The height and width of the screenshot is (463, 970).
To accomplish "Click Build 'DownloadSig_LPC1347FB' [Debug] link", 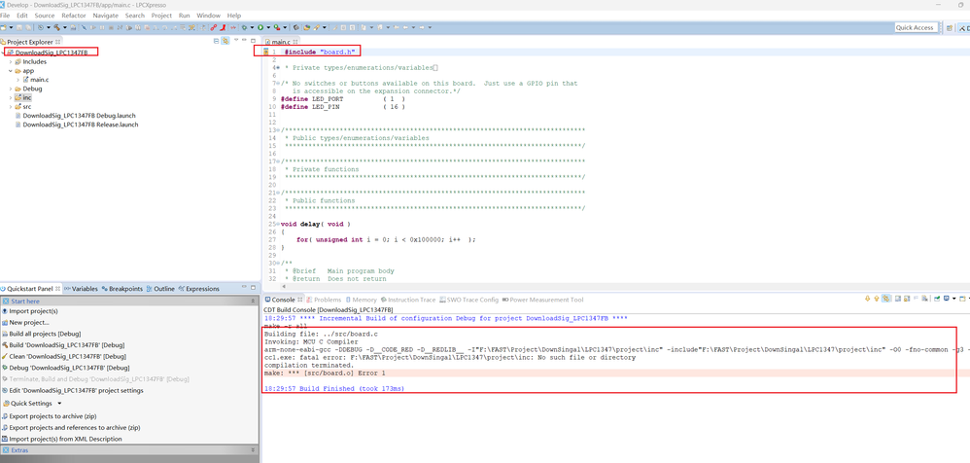I will (x=64, y=344).
